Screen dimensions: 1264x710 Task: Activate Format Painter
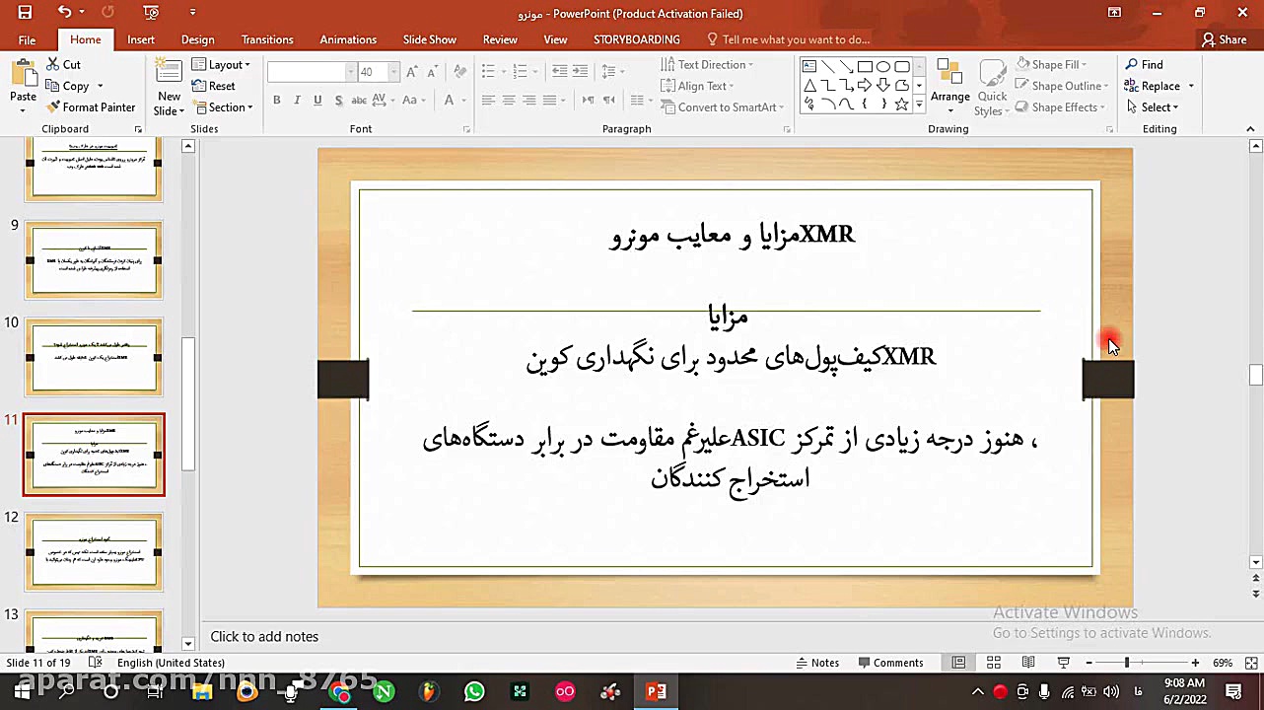[x=90, y=107]
